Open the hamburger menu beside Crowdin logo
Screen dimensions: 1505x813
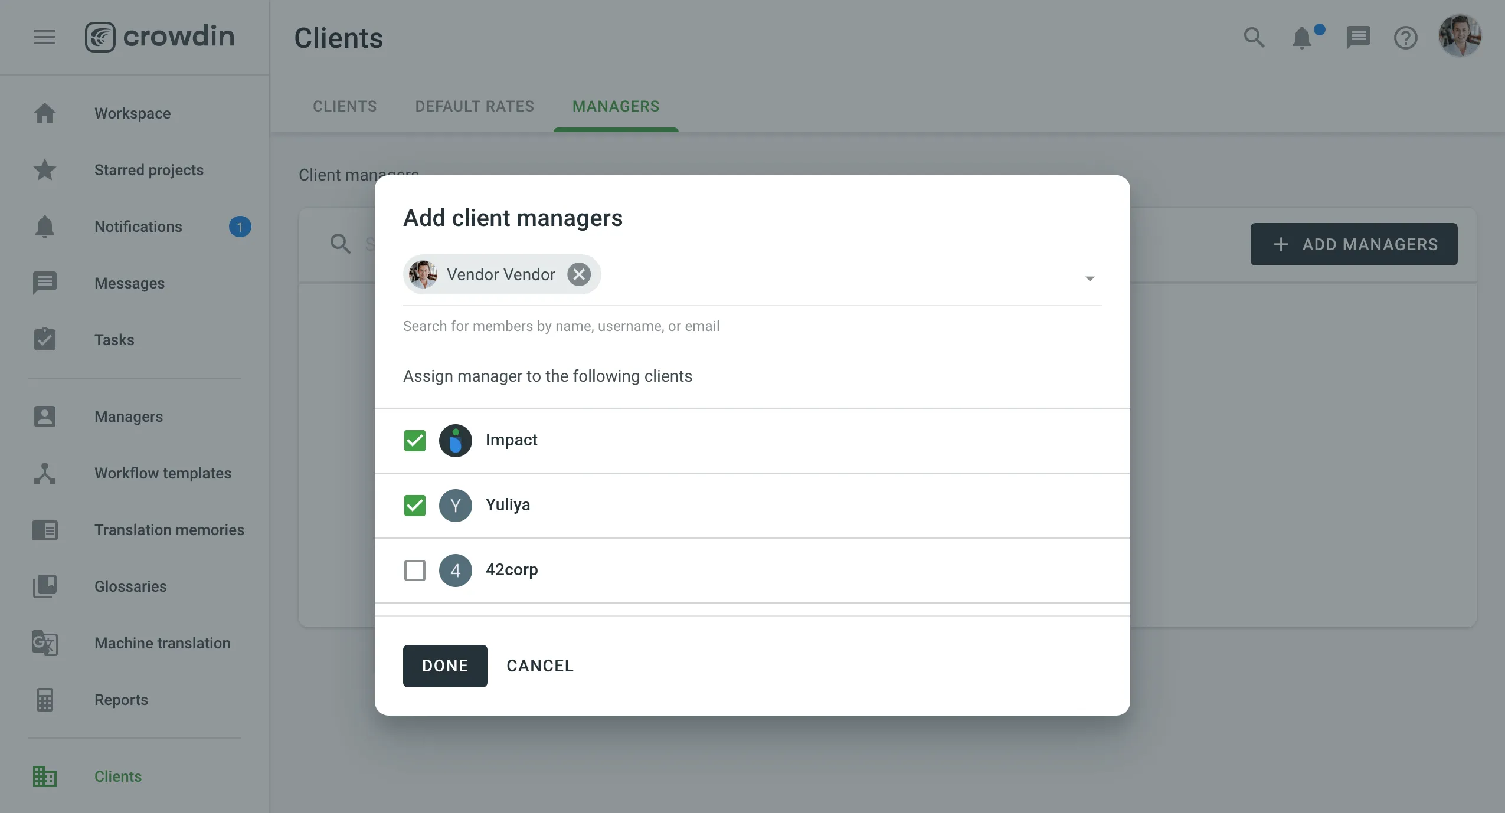click(x=44, y=37)
